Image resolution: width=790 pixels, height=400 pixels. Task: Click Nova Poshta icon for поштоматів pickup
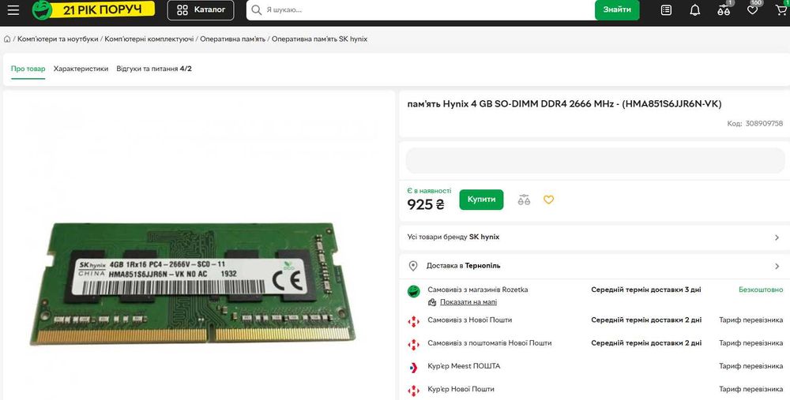[x=414, y=344]
